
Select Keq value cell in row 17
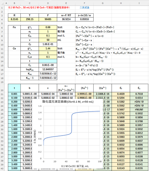[x=48, y=73]
